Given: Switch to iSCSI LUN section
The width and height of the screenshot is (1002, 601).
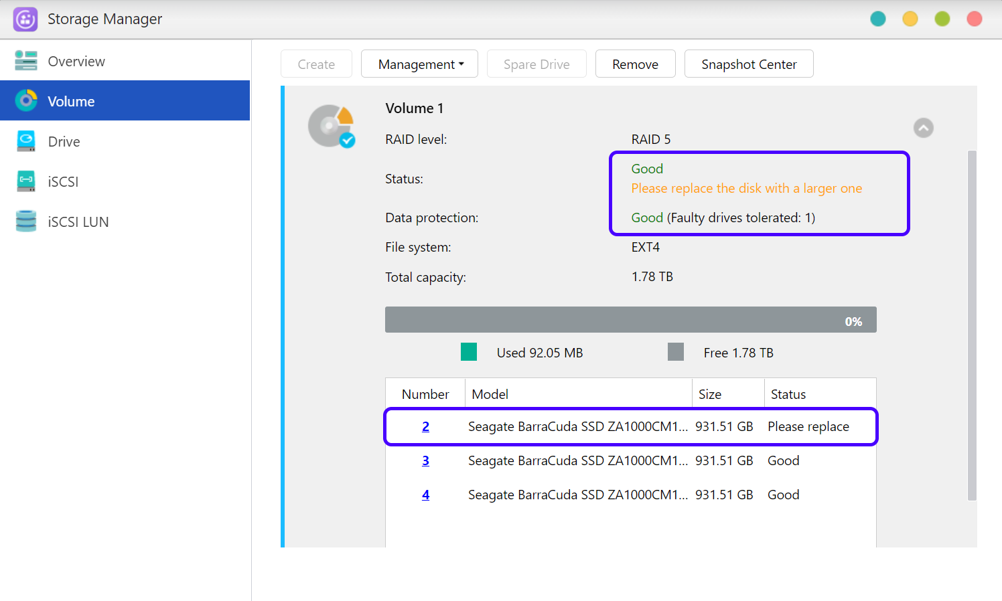Looking at the screenshot, I should pyautogui.click(x=78, y=222).
